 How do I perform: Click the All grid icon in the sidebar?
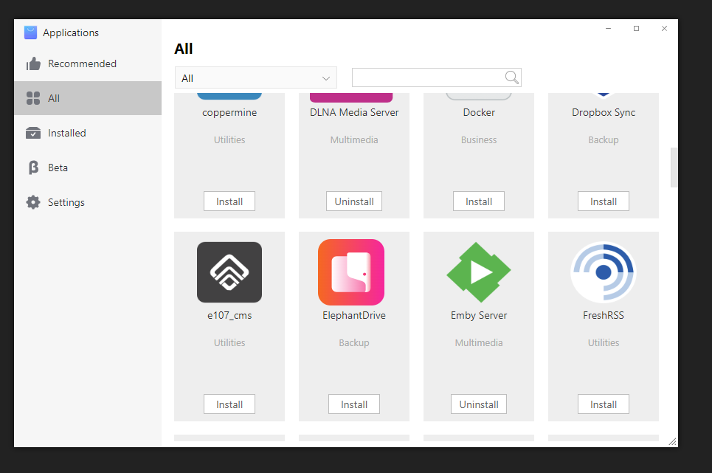pos(33,98)
